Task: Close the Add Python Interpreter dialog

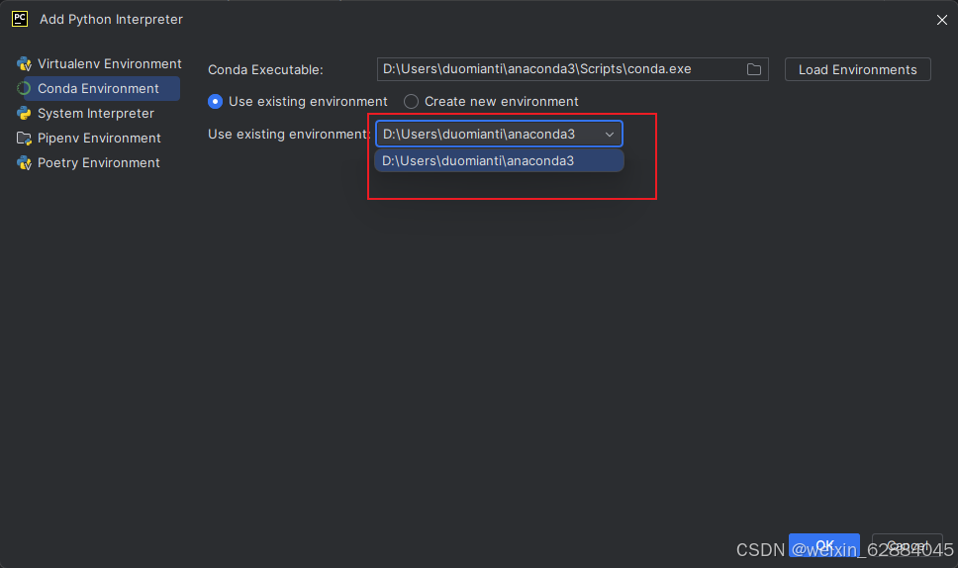Action: (941, 20)
